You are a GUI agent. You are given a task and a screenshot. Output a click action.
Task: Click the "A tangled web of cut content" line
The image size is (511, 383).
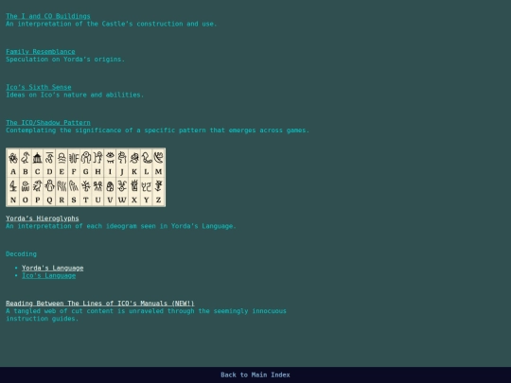pos(146,311)
